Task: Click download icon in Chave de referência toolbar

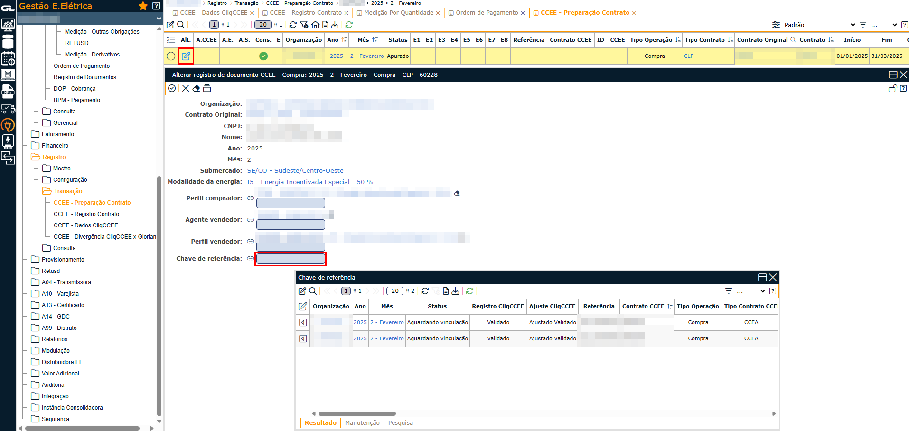Action: pyautogui.click(x=455, y=291)
